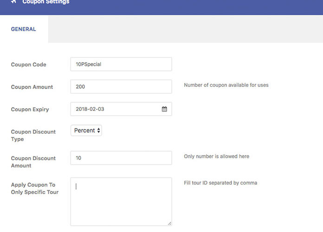This screenshot has width=323, height=232.
Task: Open the calendar picker icon in Coupon Expiry
Action: [164, 109]
